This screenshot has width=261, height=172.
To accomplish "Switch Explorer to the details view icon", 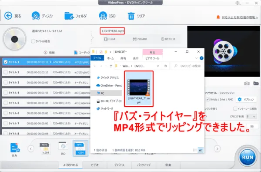I will click(x=195, y=150).
